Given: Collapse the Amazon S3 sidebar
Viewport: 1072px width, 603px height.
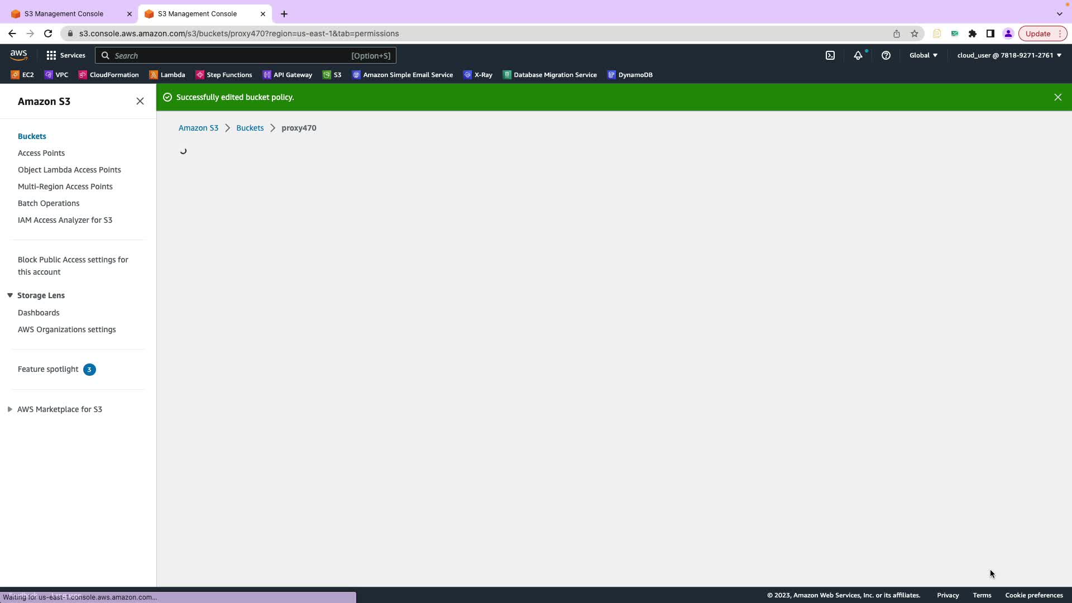Looking at the screenshot, I should click(140, 101).
